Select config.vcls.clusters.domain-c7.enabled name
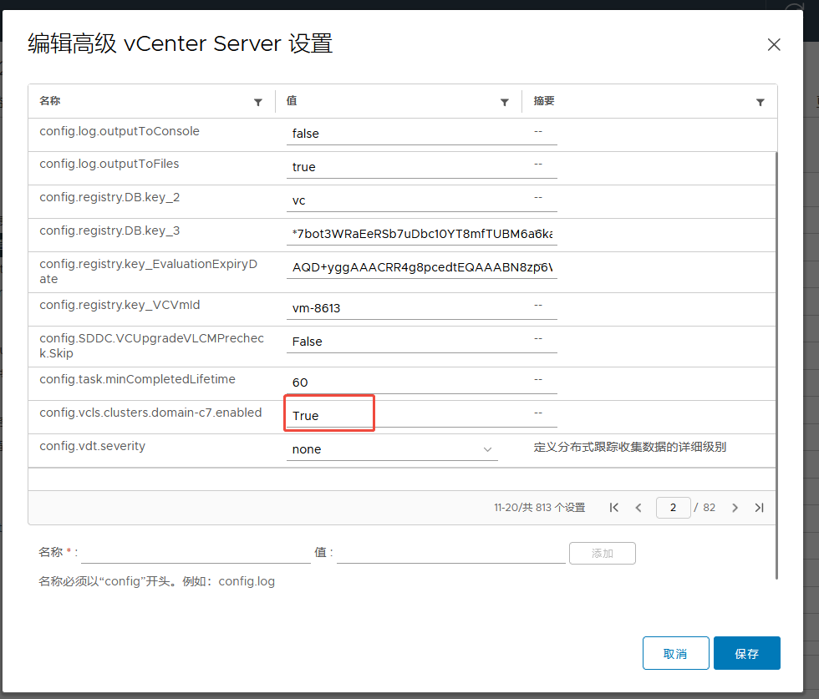 (151, 413)
